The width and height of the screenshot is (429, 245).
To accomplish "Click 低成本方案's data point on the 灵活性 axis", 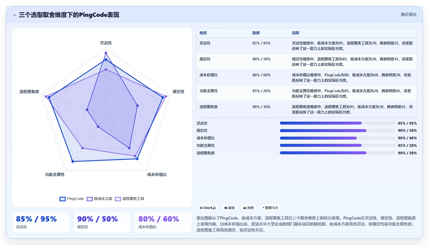I will coord(106,53).
